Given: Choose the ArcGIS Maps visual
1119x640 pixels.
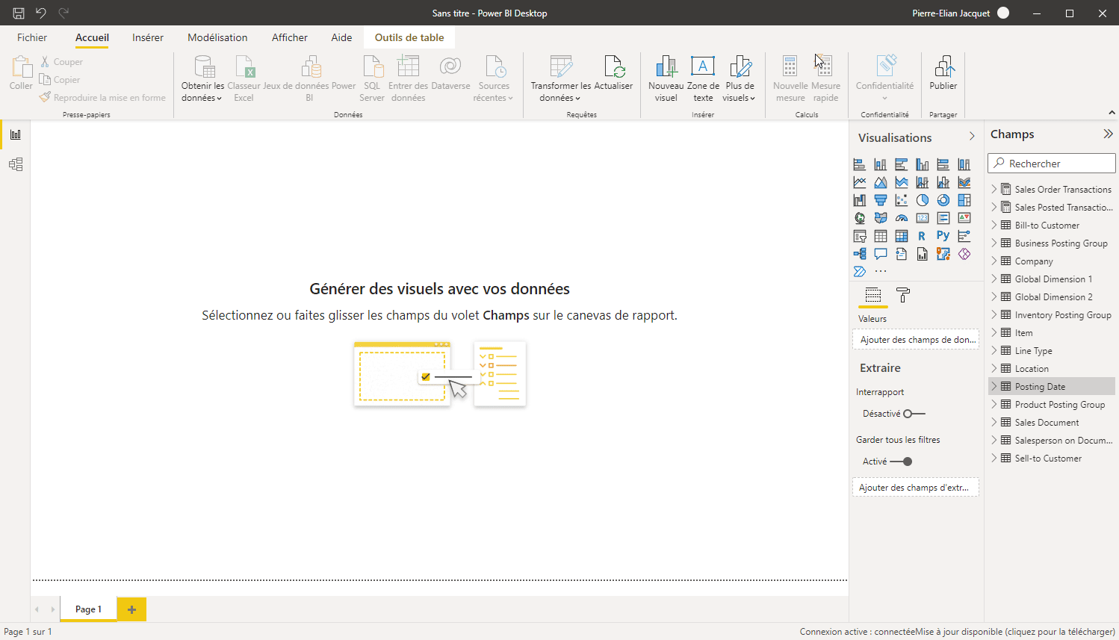Looking at the screenshot, I should click(943, 254).
